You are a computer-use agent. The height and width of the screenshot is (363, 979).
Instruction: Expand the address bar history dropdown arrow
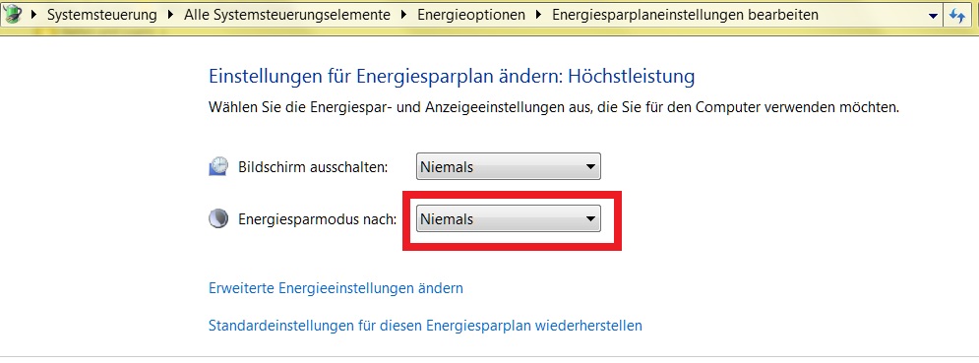click(x=933, y=16)
